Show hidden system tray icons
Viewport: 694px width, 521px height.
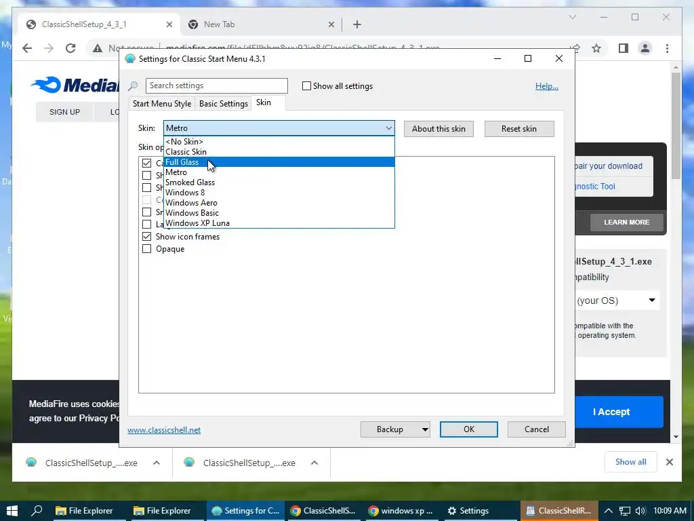[609, 511]
